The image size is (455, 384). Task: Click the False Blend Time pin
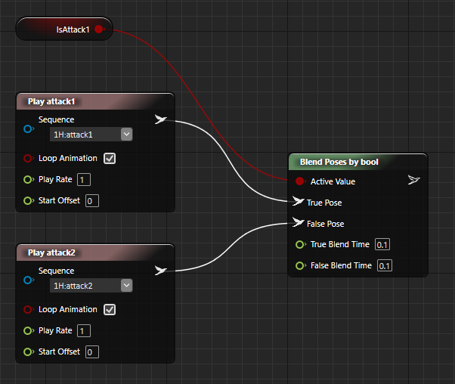coord(300,266)
